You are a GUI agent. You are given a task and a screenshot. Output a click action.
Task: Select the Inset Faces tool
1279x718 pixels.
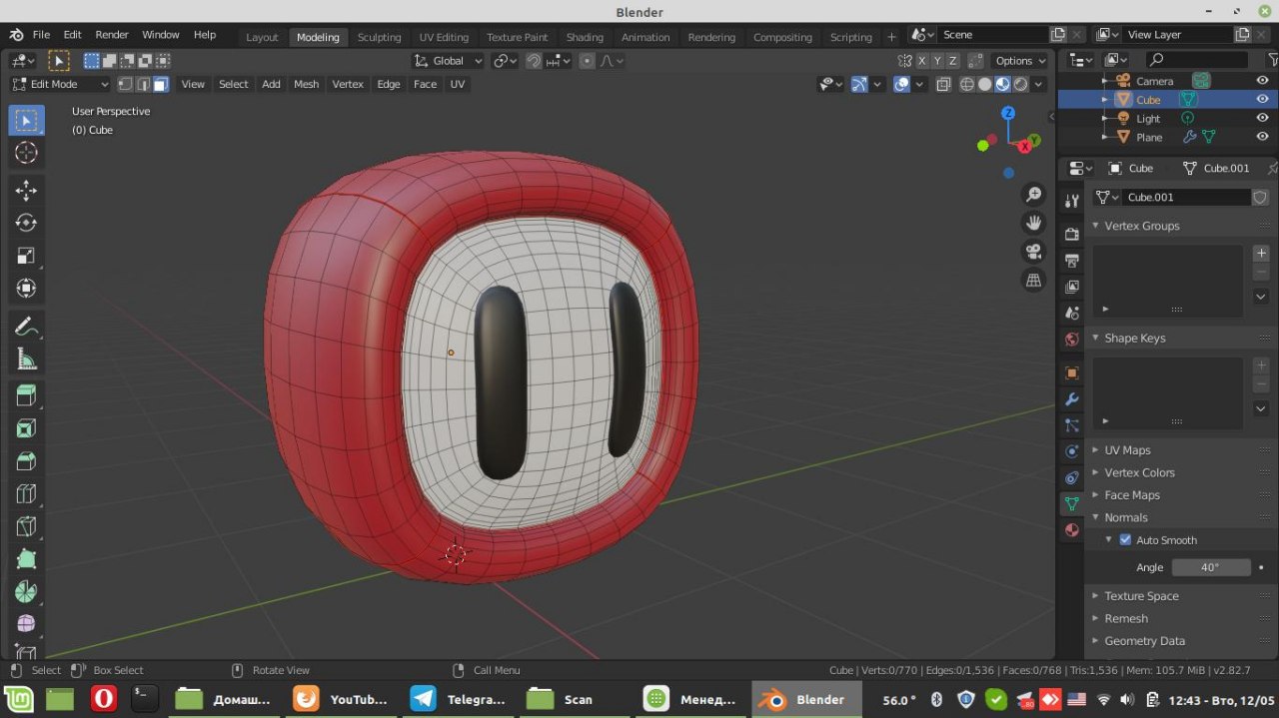click(26, 428)
